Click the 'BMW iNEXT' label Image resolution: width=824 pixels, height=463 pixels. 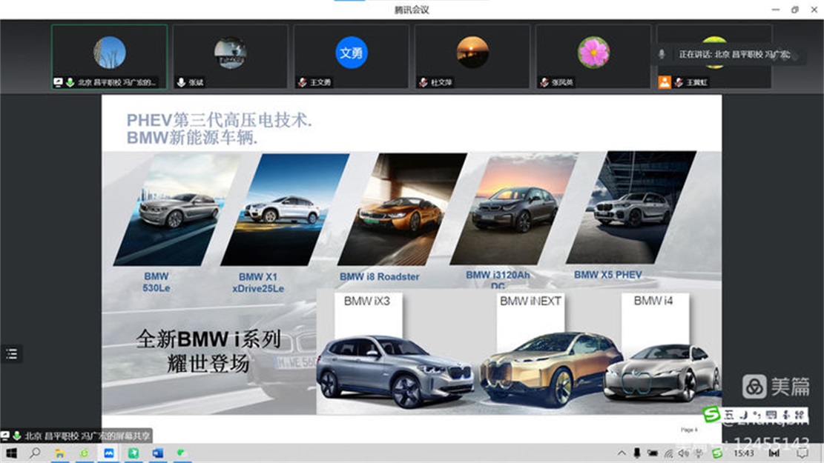(x=530, y=301)
